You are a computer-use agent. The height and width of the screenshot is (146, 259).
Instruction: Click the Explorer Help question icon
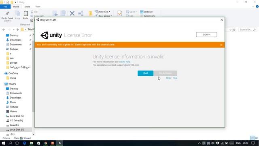click(x=257, y=6)
